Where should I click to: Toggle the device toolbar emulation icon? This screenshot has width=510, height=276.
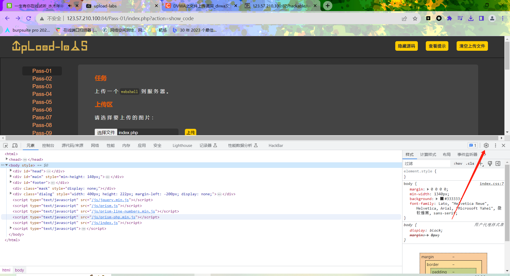15,145
